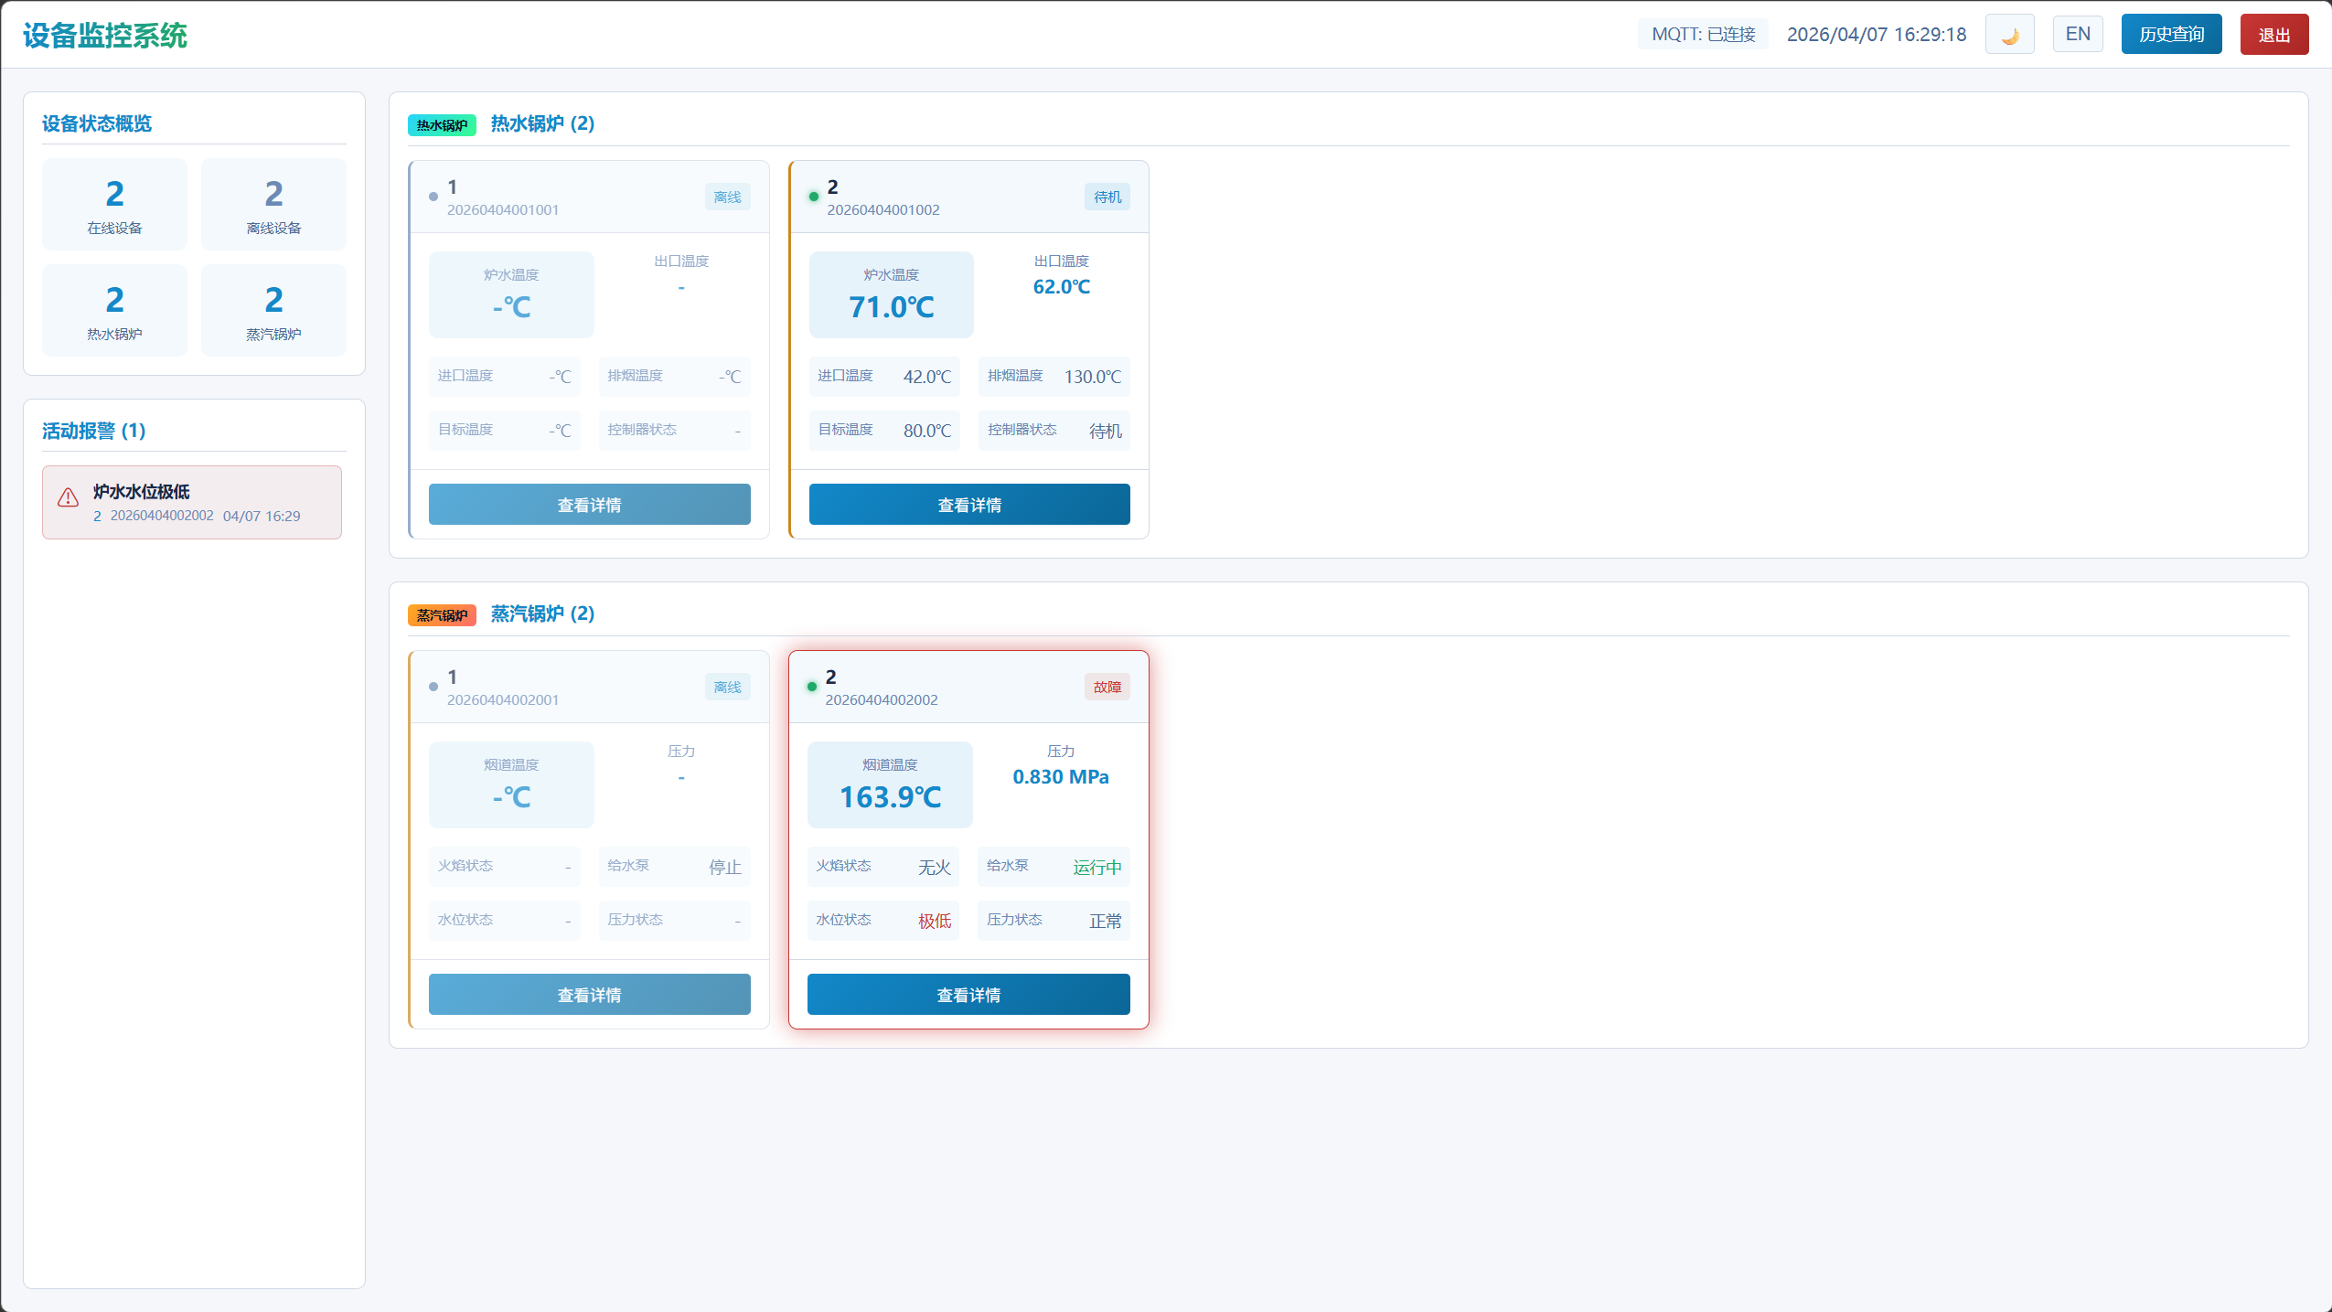Switch language to EN
Image resolution: width=2332 pixels, height=1312 pixels.
click(x=2077, y=35)
